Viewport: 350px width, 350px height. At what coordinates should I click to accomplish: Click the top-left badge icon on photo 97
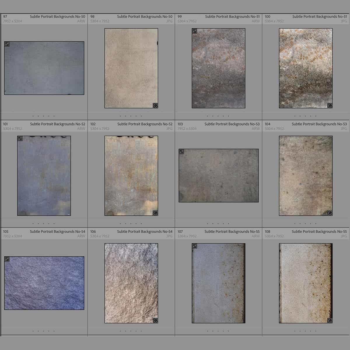tap(7, 44)
